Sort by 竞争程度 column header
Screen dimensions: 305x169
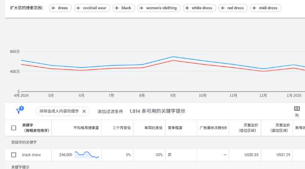[x=175, y=128]
